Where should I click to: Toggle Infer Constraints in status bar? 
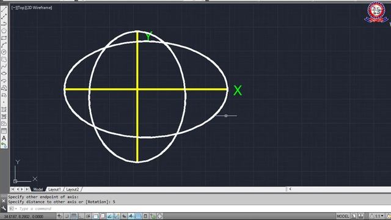(59, 216)
